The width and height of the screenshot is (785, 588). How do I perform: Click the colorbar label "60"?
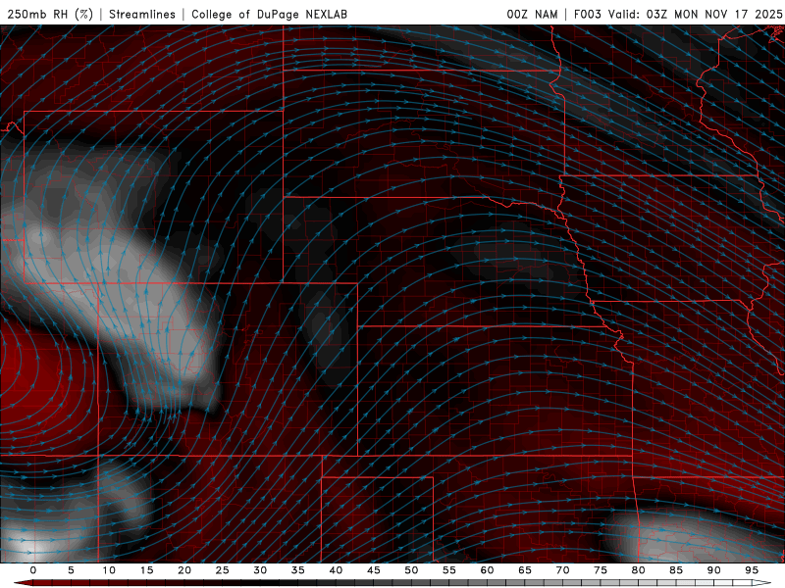click(x=487, y=570)
